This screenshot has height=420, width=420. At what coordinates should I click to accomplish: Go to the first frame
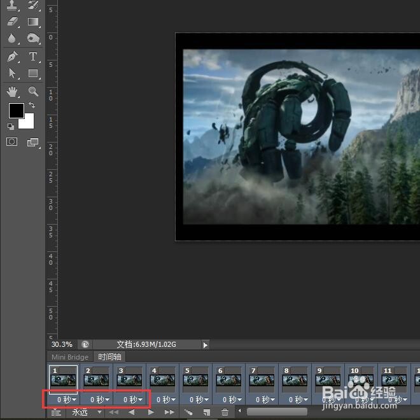click(113, 412)
